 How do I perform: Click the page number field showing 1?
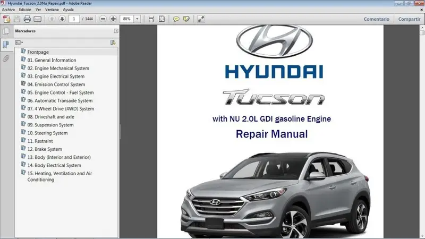click(x=74, y=19)
